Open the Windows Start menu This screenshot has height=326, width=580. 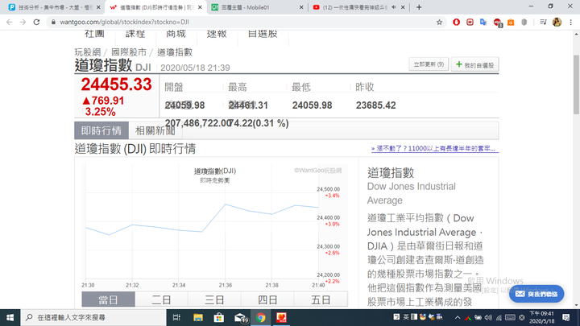[10, 317]
